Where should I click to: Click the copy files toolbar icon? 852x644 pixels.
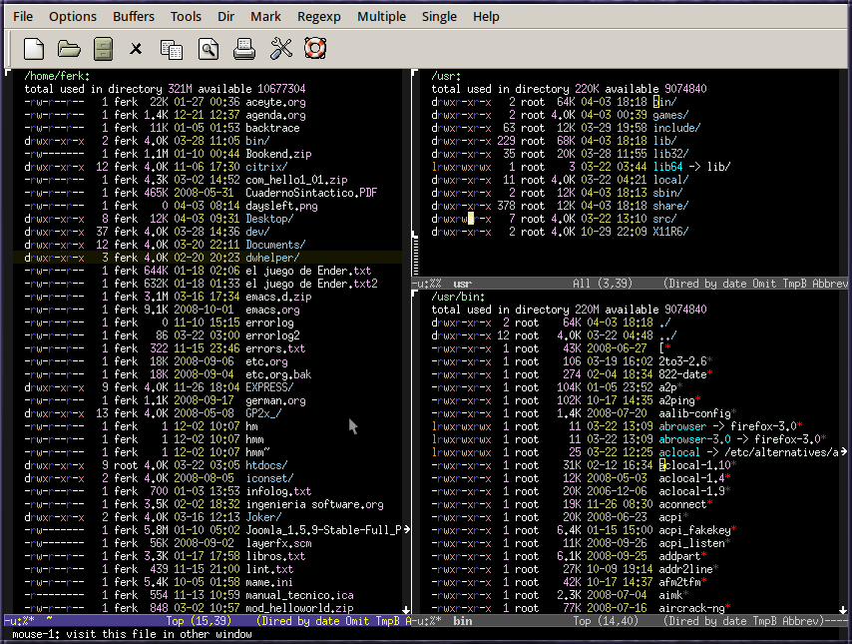172,49
